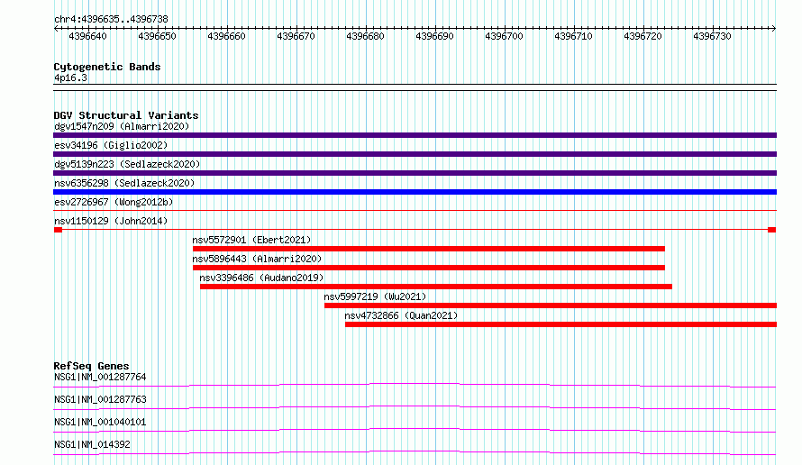Click ruler position label 4396710
The image size is (802, 465).
[573, 36]
